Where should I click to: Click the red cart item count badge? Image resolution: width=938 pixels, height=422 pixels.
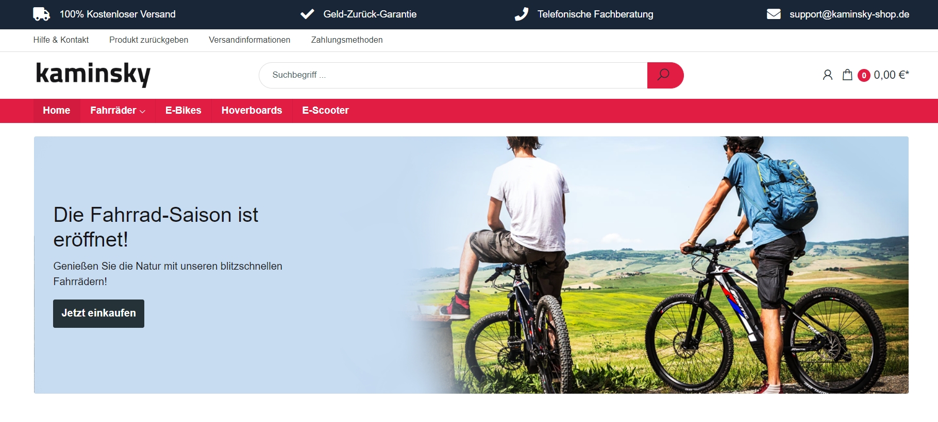click(864, 76)
